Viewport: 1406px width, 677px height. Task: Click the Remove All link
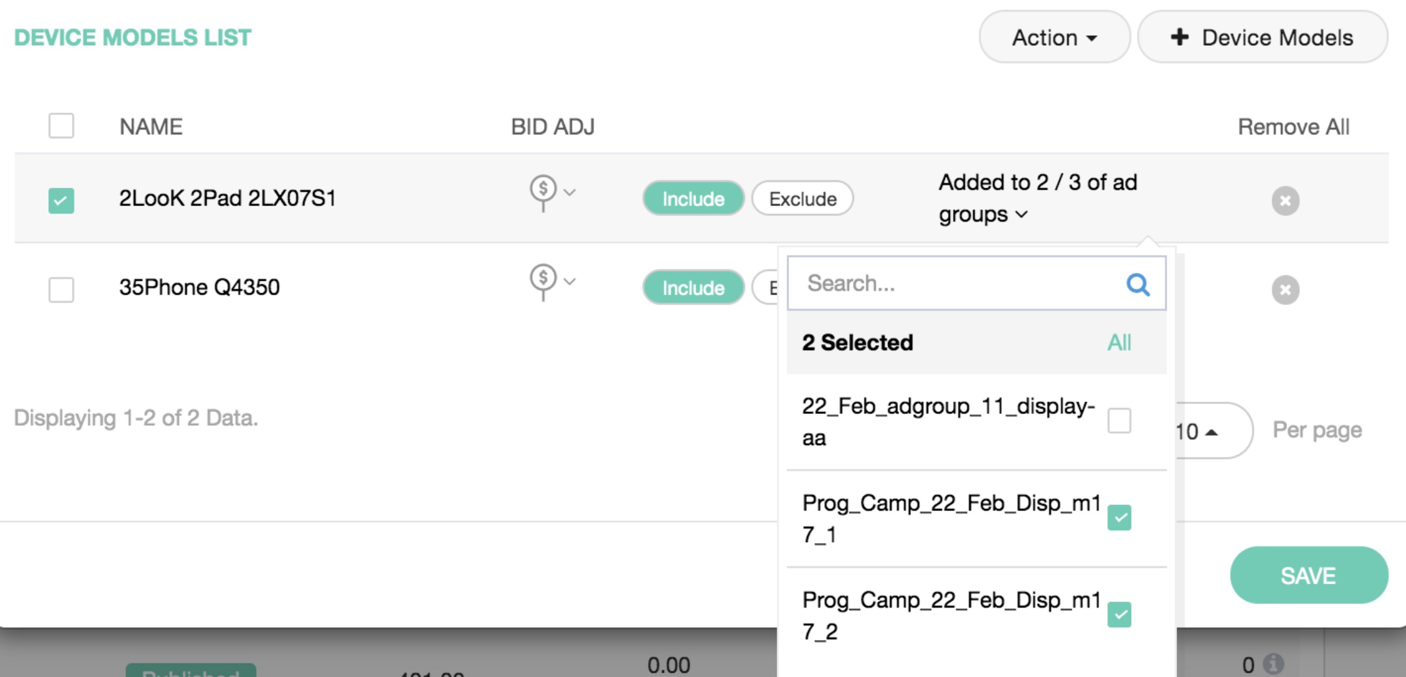[x=1293, y=127]
